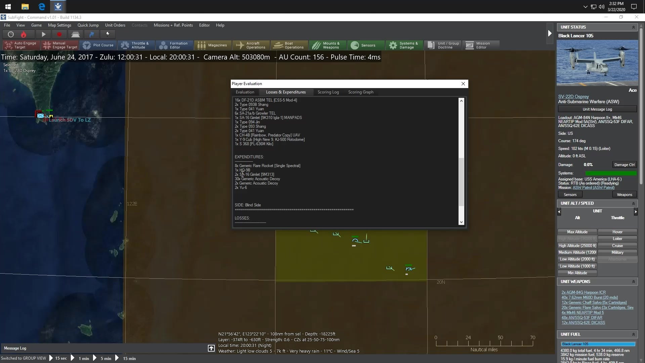Select Manual Engage Target
Screen dimensions: 645x363
60,45
